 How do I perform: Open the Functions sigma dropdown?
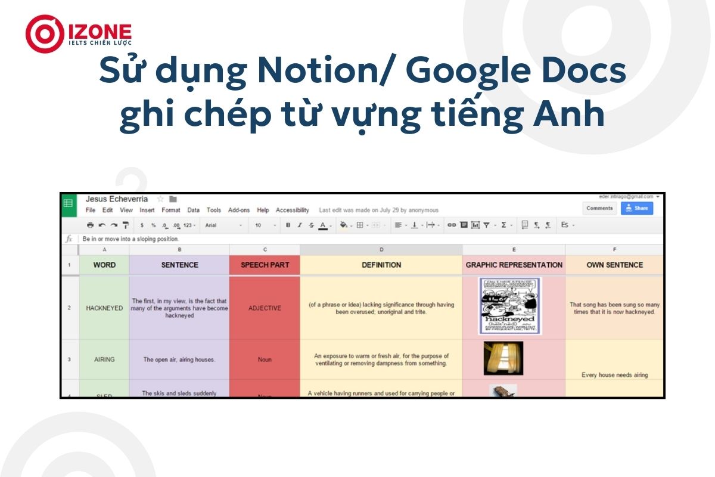pos(506,225)
